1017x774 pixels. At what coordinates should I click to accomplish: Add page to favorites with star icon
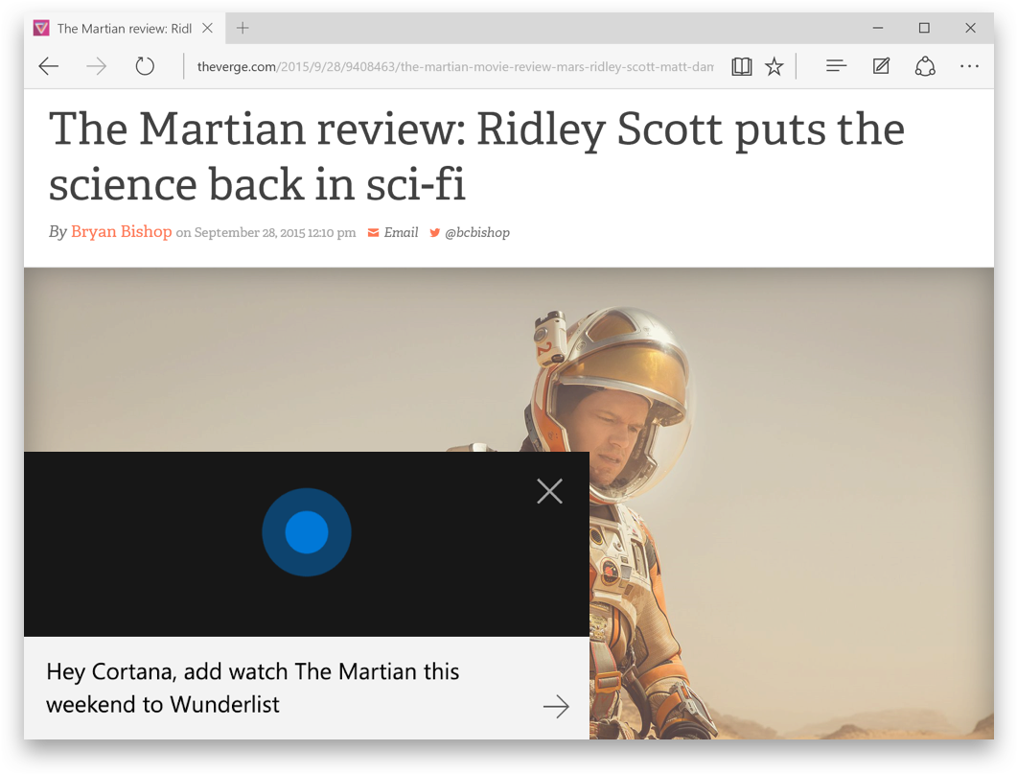(774, 66)
